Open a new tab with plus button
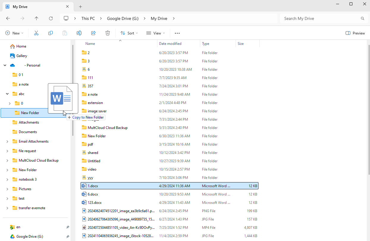This screenshot has width=370, height=241. 80,7
